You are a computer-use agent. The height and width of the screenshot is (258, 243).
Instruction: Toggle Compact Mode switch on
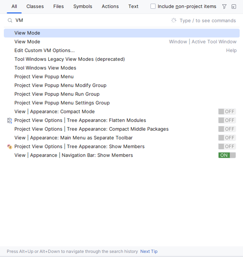[x=227, y=112]
